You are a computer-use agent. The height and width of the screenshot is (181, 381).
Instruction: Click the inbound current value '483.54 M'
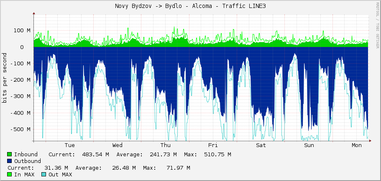pos(95,155)
